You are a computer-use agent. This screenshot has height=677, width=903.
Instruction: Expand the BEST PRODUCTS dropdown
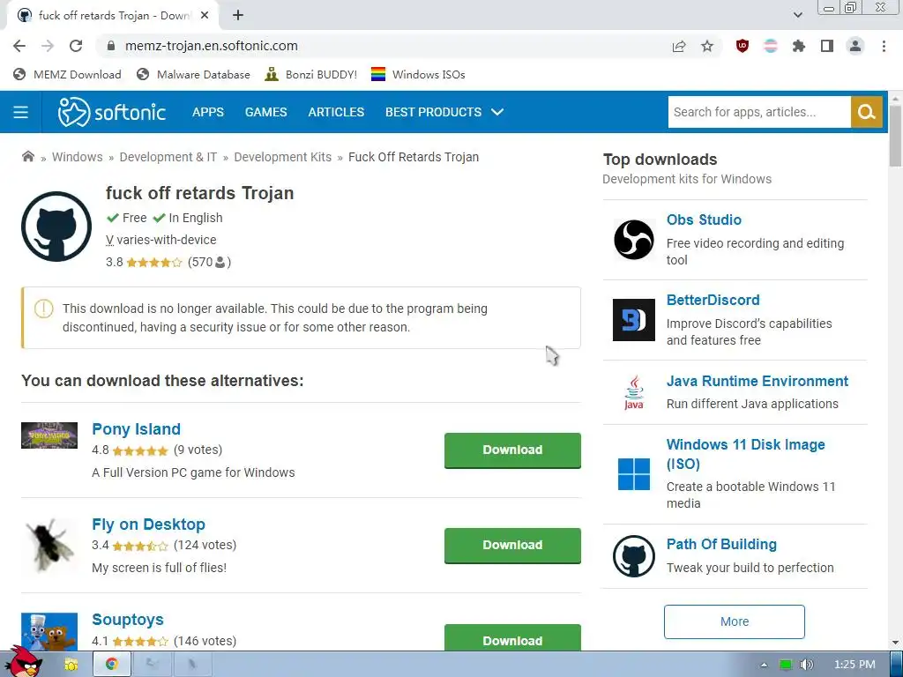point(444,112)
